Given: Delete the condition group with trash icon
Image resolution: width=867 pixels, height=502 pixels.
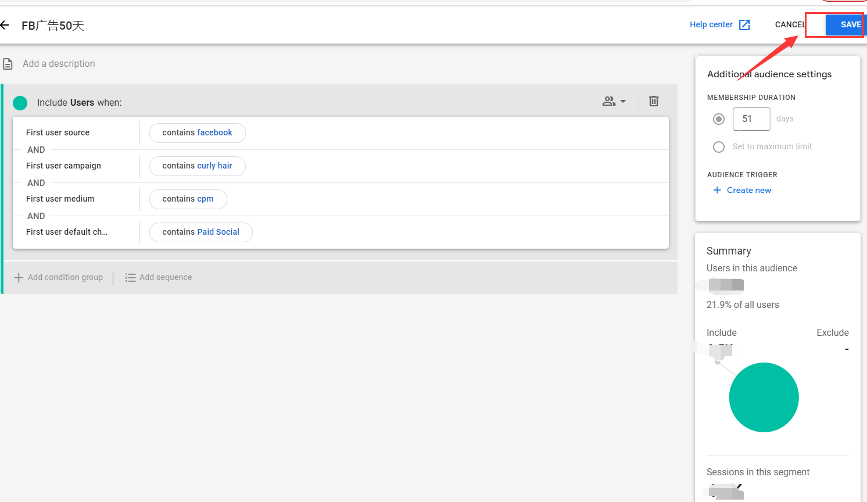Looking at the screenshot, I should coord(653,101).
